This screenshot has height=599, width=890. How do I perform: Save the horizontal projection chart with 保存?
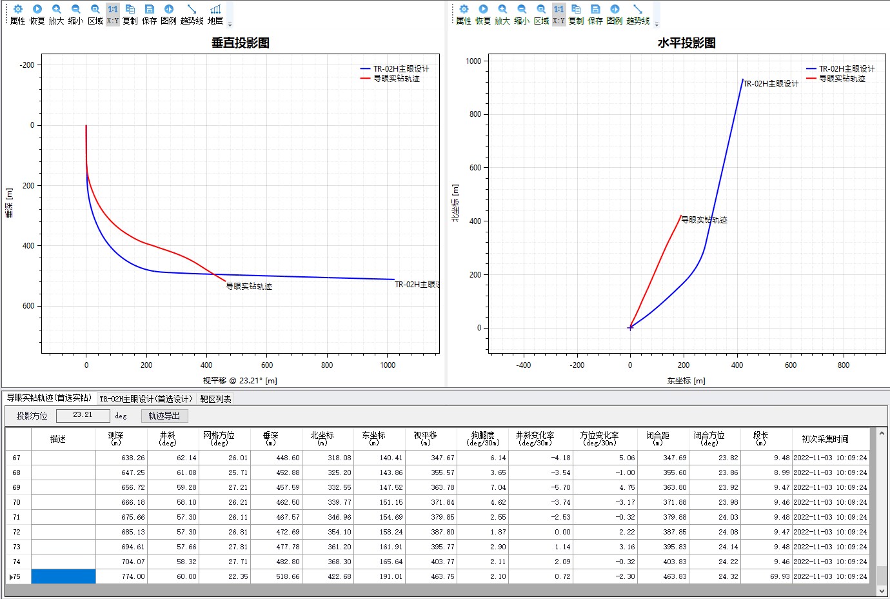tap(595, 14)
